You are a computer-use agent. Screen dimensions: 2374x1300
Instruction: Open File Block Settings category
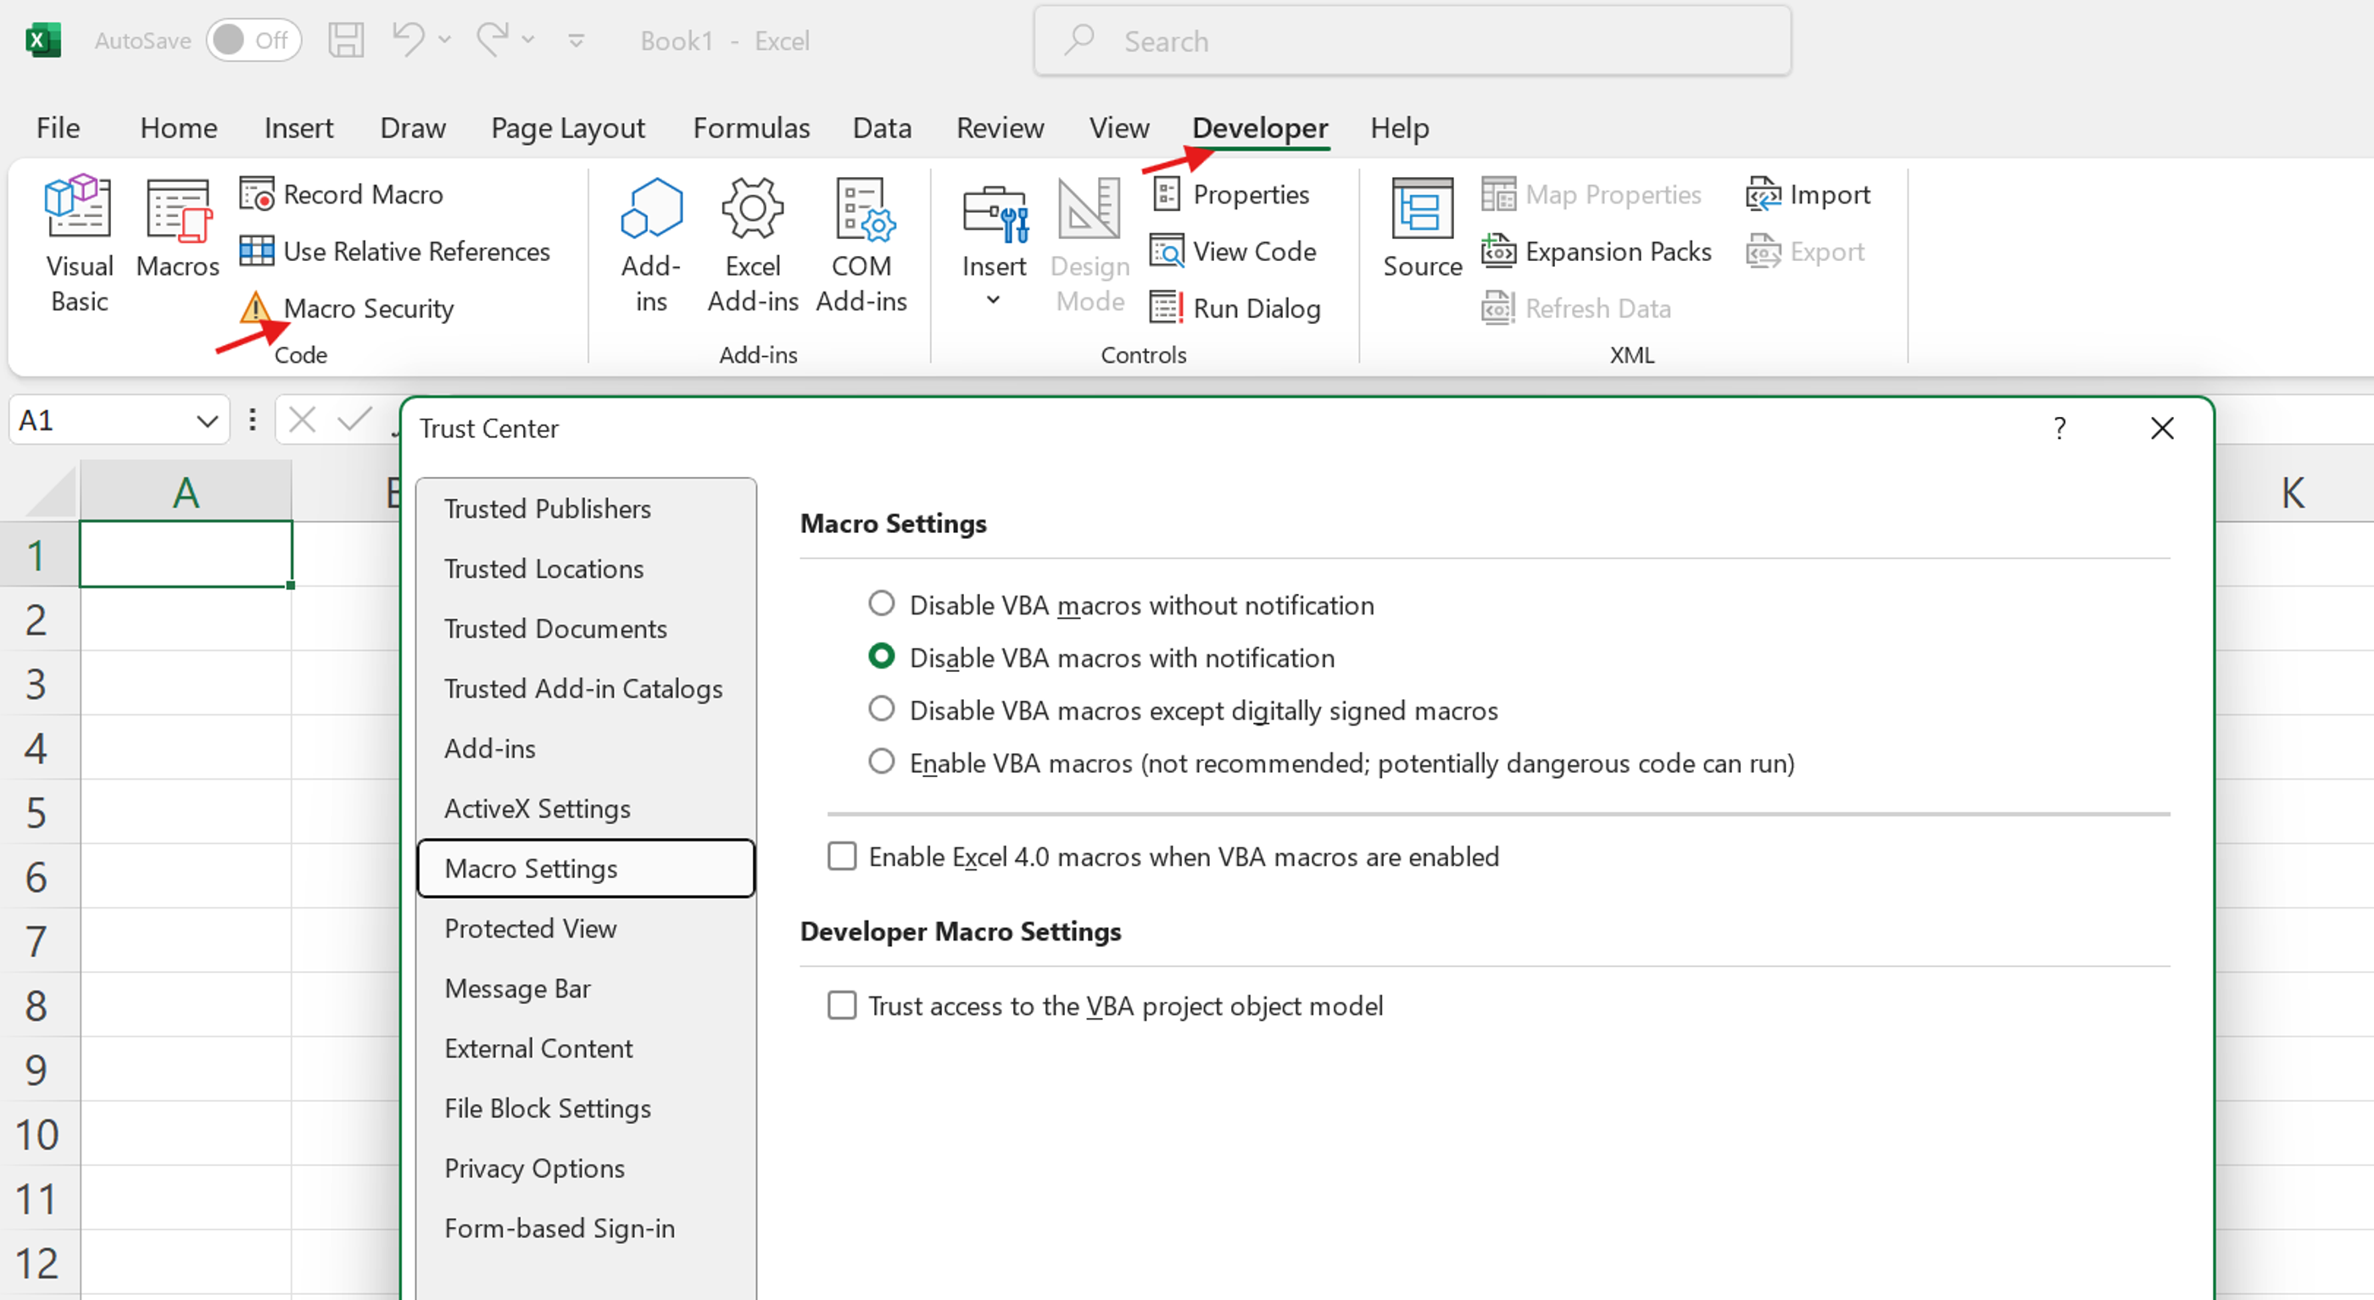click(586, 1108)
